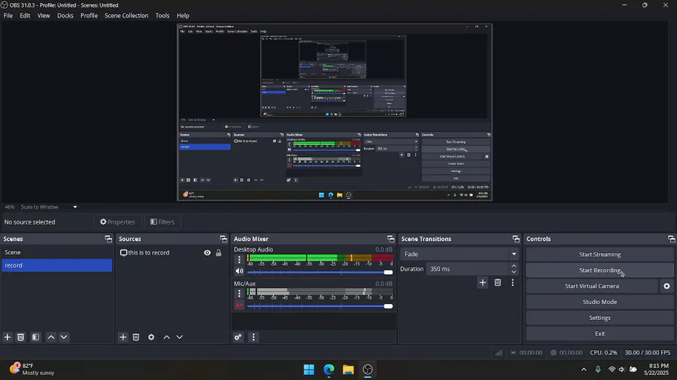Toggle visibility eye of 'this is to record'
This screenshot has width=677, height=380.
(x=208, y=253)
